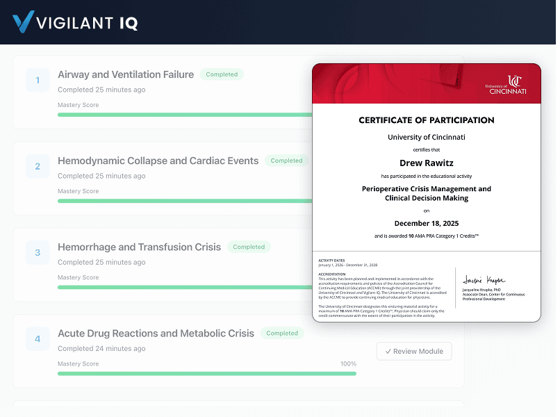Toggle the Completed badge on Airway module
This screenshot has height=417, width=560.
pyautogui.click(x=222, y=74)
